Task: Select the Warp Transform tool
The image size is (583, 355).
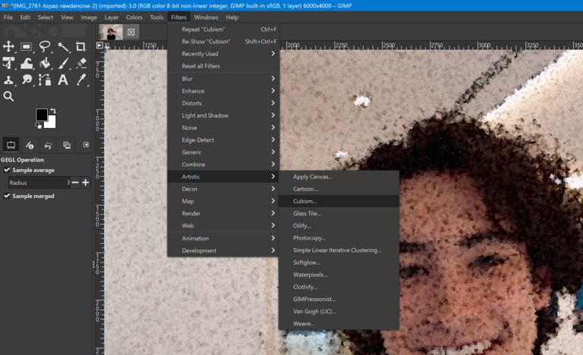Action: tap(27, 63)
